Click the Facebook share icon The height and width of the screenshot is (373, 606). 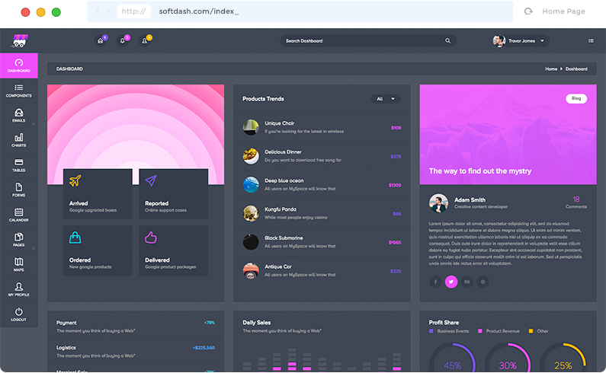436,282
